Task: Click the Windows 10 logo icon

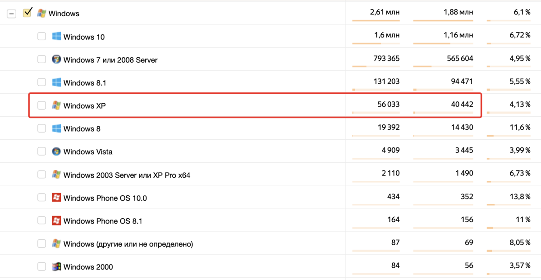Action: (56, 36)
